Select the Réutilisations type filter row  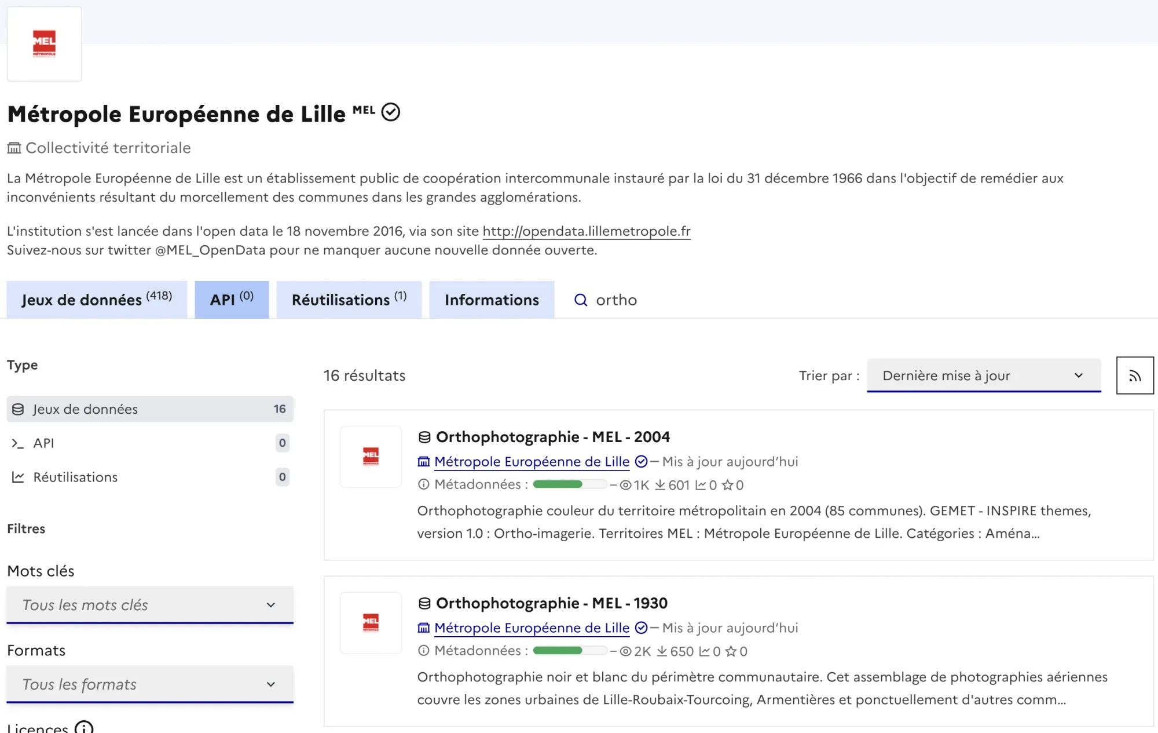click(x=150, y=477)
